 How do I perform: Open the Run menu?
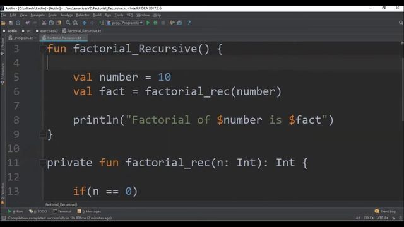[108, 15]
